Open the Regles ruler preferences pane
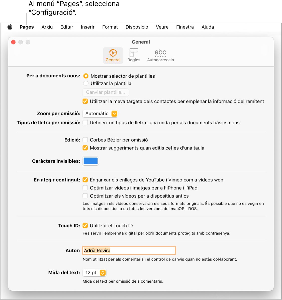The height and width of the screenshot is (300, 282). point(134,55)
